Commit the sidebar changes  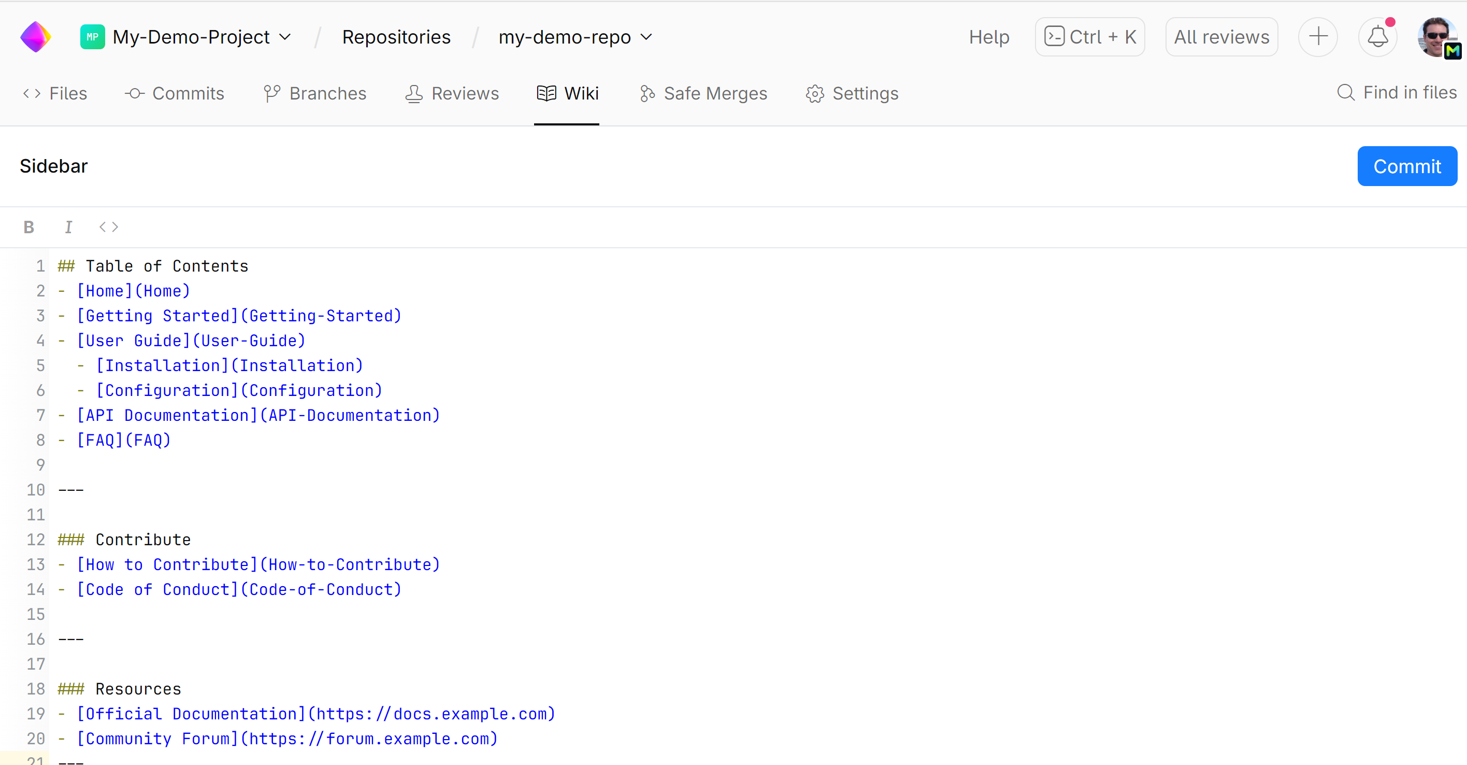(1407, 166)
